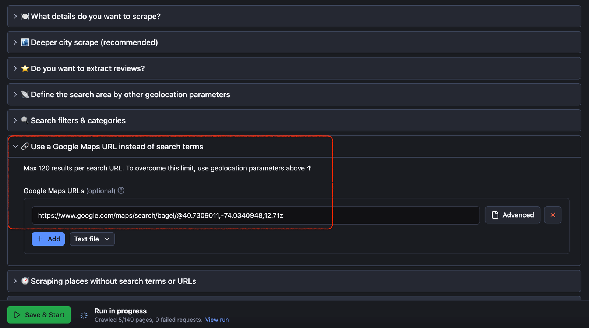Click into the Google Maps URL field
The image size is (589, 328).
click(x=255, y=215)
